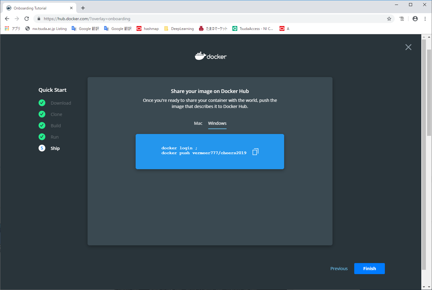
Task: Go back to the previous browser page
Action: [7, 19]
